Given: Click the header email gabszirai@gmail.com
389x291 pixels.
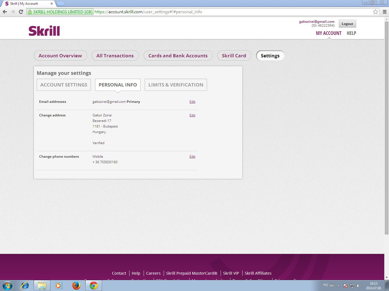Looking at the screenshot, I should (x=317, y=22).
